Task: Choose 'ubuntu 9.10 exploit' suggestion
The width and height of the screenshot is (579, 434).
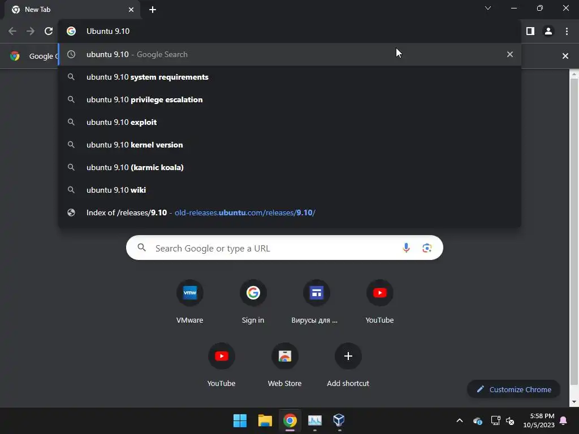Action: click(x=289, y=122)
